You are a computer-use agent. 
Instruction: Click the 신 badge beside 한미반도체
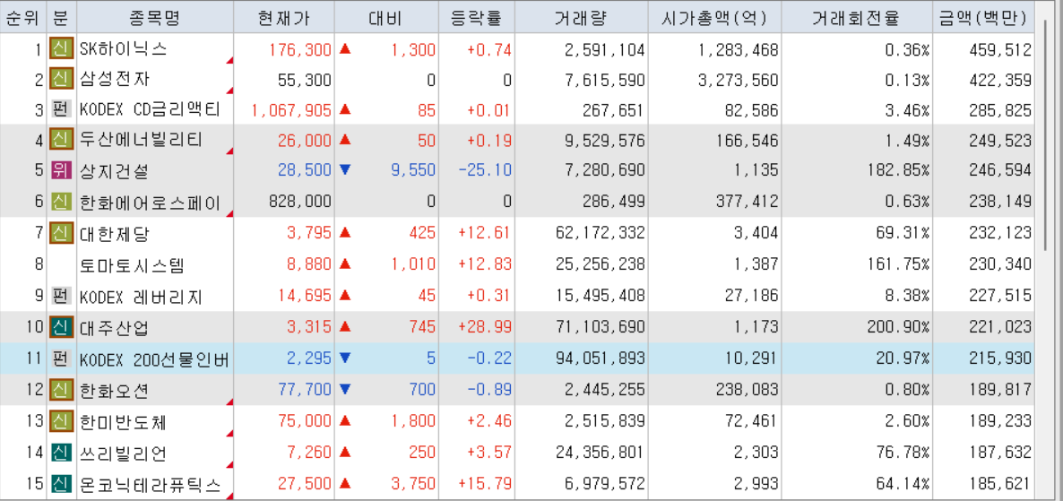pos(62,421)
